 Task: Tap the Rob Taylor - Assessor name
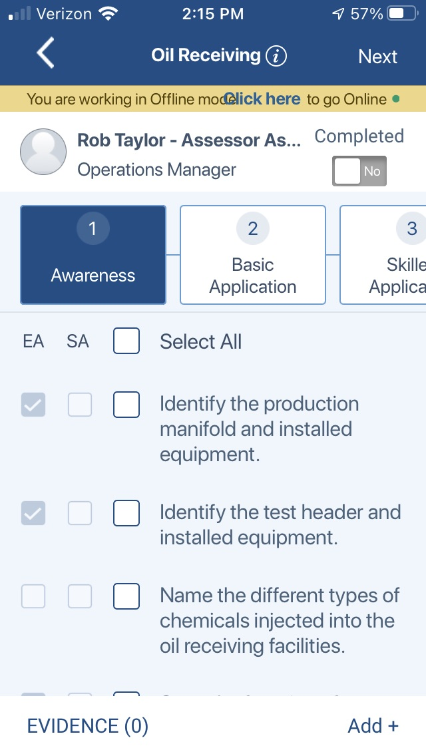[189, 140]
